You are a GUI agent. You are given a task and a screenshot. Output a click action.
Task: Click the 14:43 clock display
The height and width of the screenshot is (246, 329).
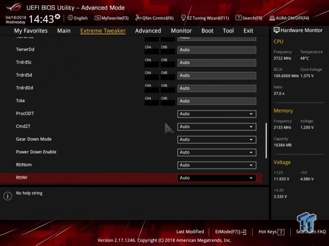41,19
